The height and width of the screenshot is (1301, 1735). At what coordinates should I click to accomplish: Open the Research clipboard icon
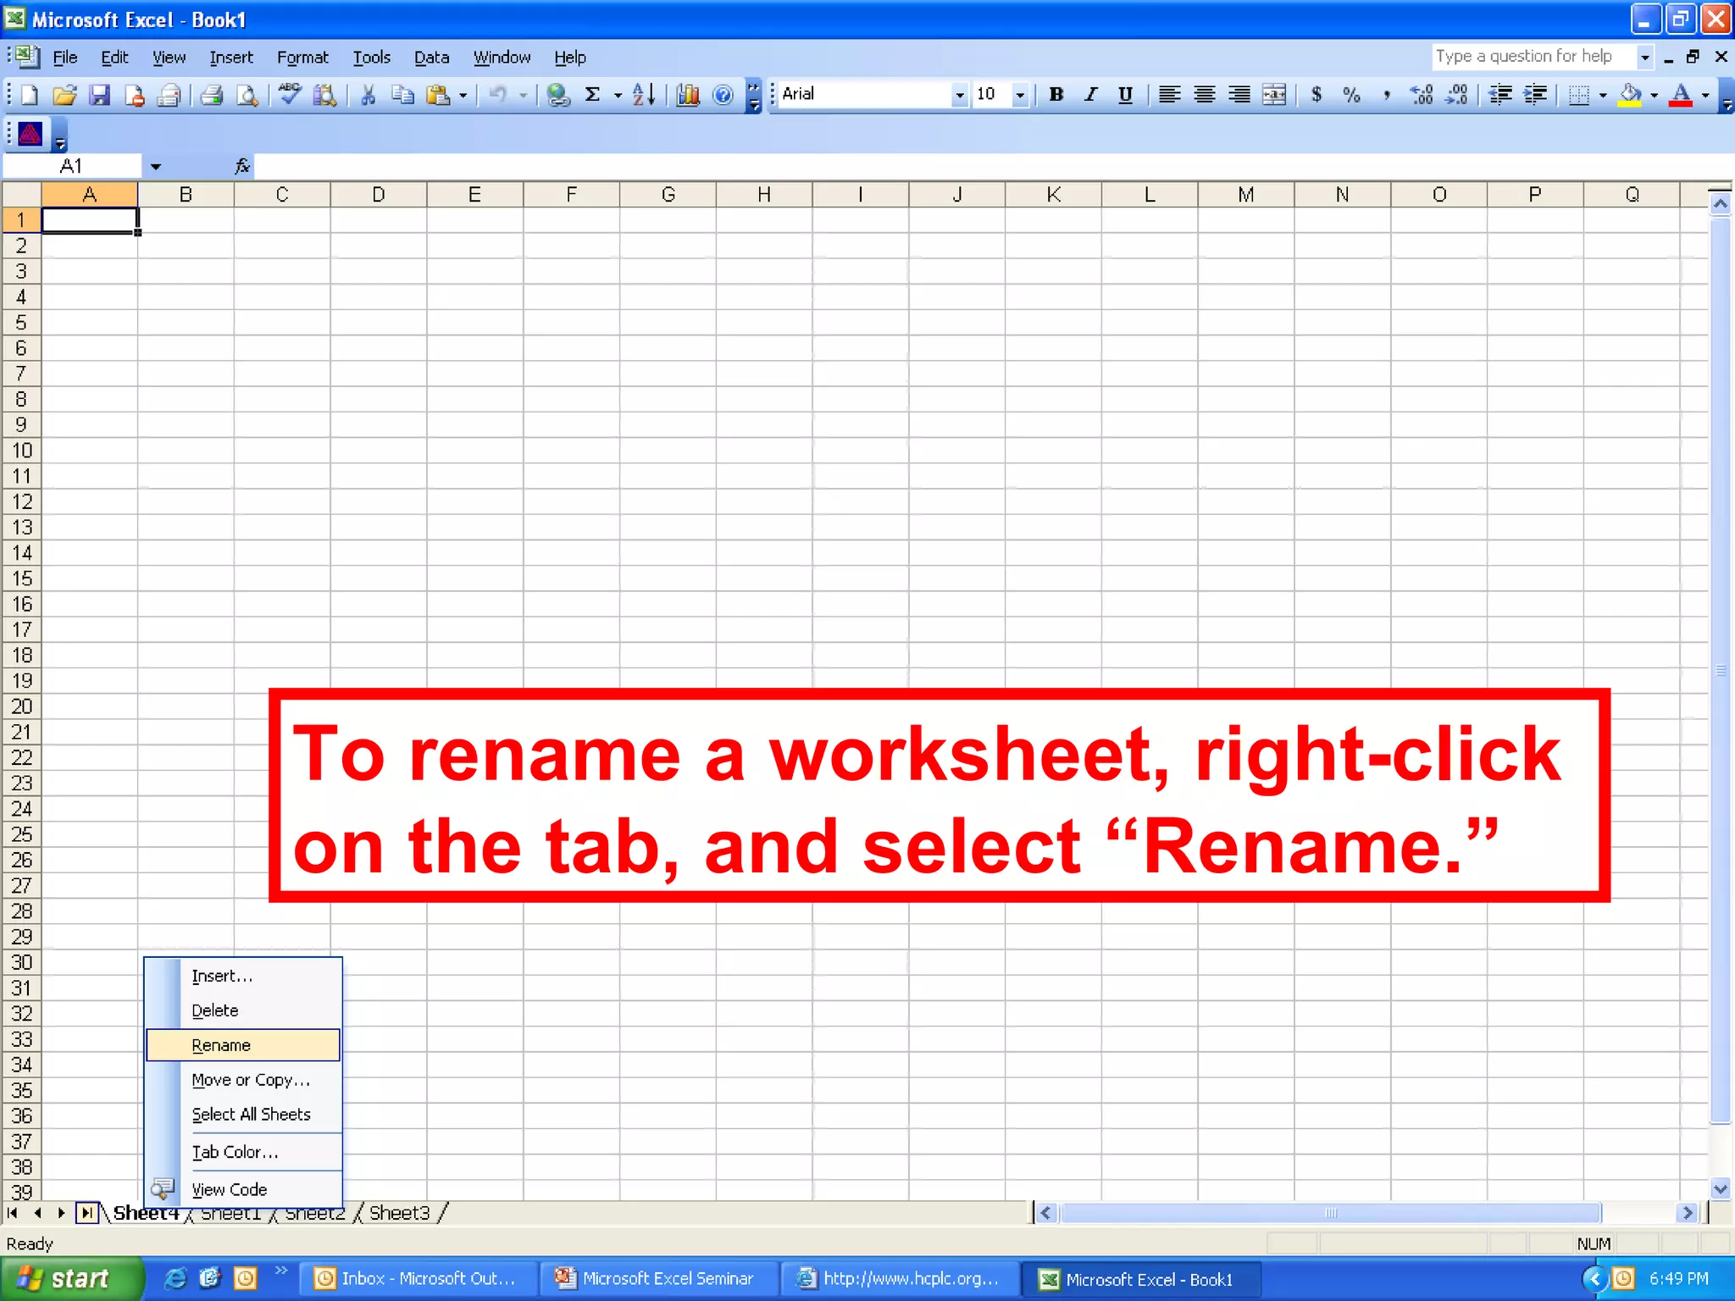(324, 95)
